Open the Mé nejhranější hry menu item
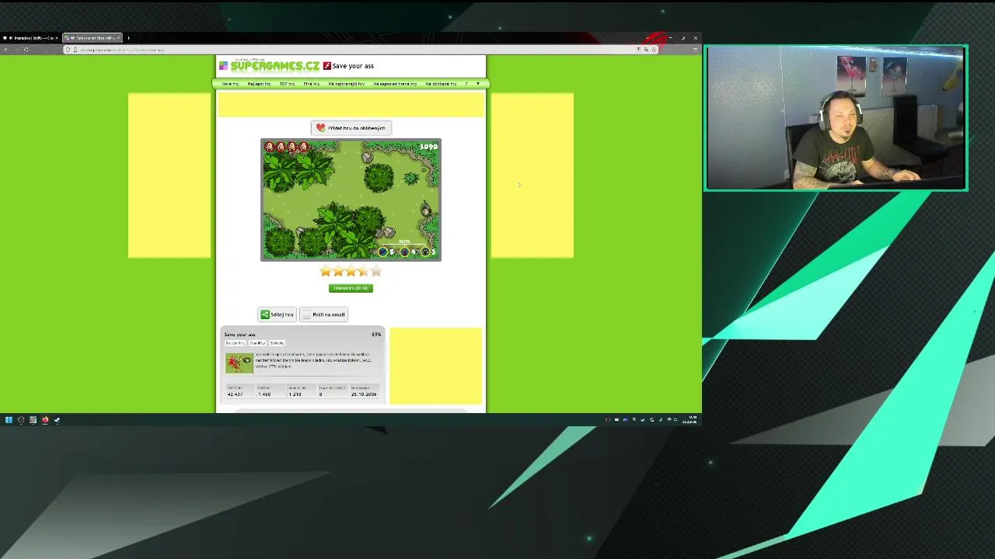 point(347,84)
